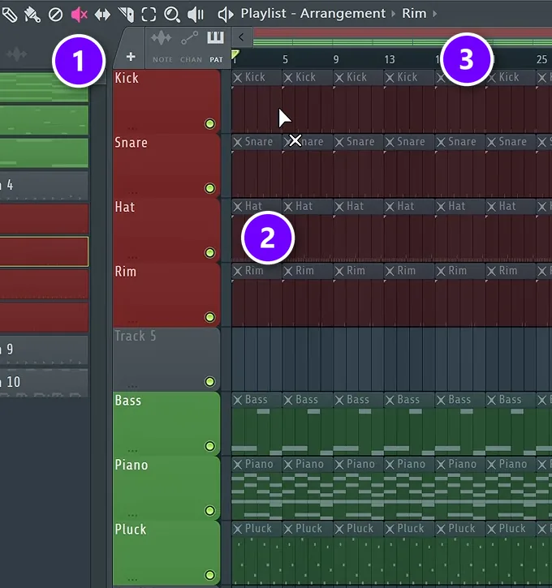The image size is (552, 588).
Task: Select the Slice tool
Action: click(126, 15)
